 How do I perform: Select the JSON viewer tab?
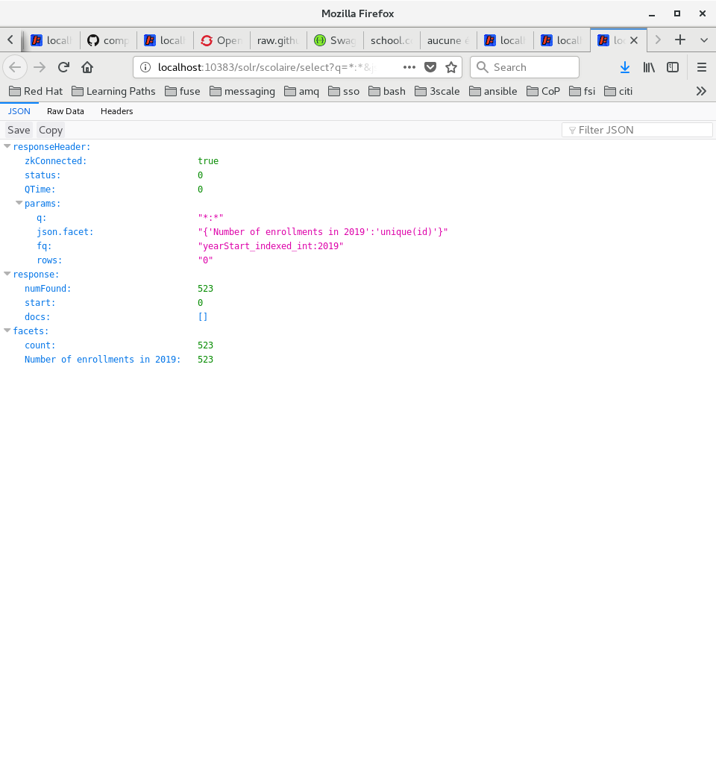click(x=19, y=111)
